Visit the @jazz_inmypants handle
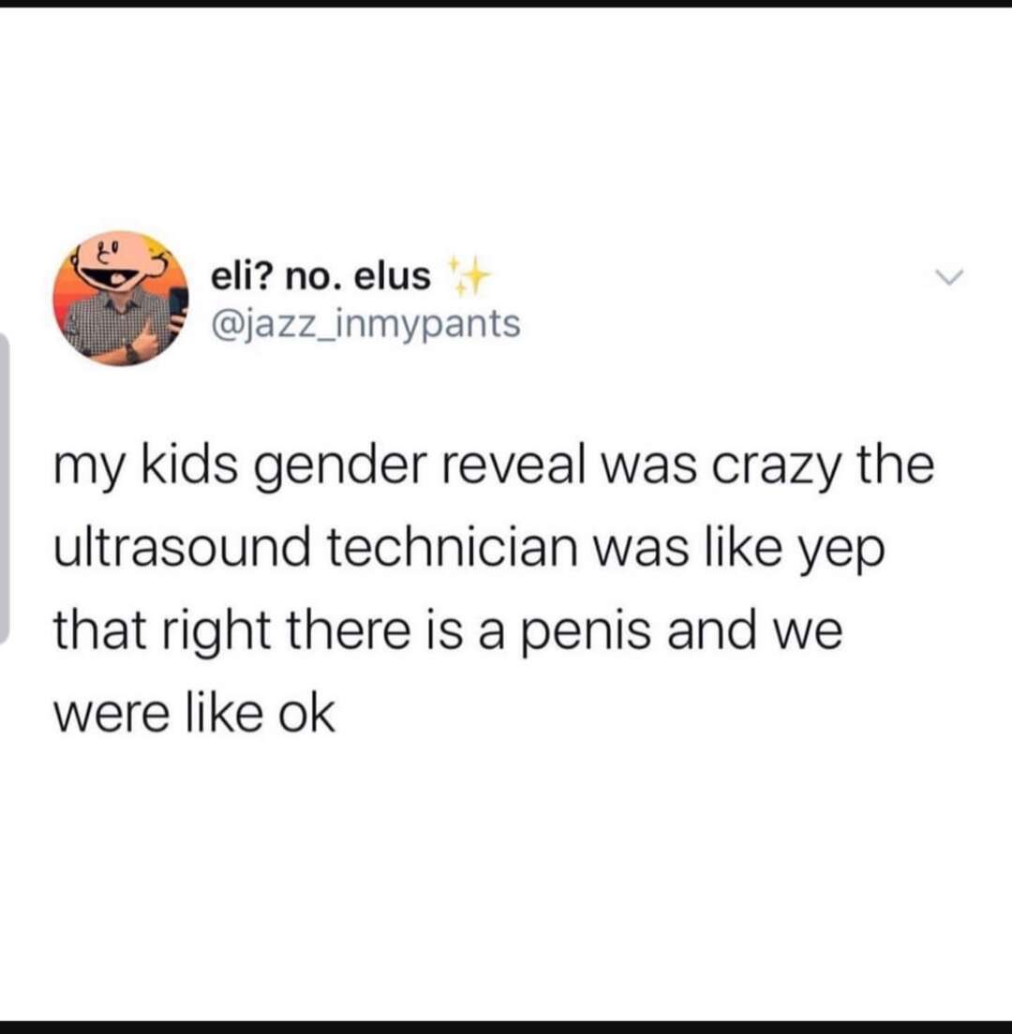This screenshot has width=1012, height=1034. pyautogui.click(x=365, y=324)
